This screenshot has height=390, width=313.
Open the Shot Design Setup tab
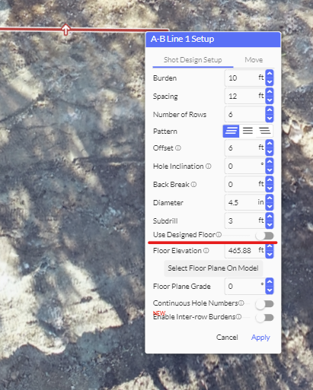193,60
